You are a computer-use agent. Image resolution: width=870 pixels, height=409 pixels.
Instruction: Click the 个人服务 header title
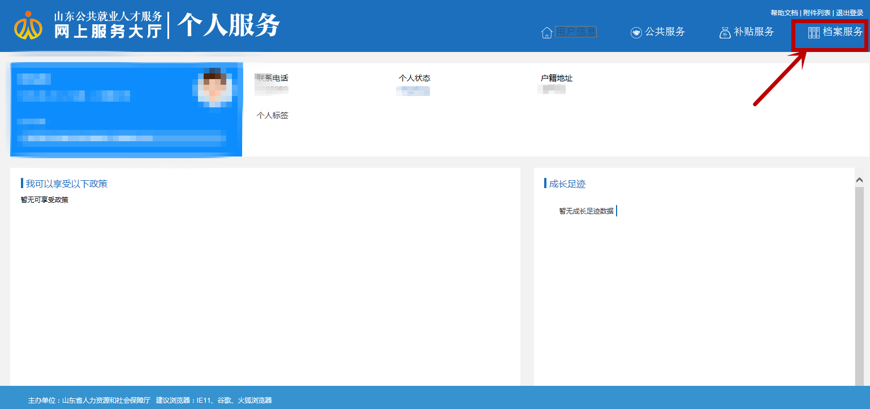(x=229, y=25)
